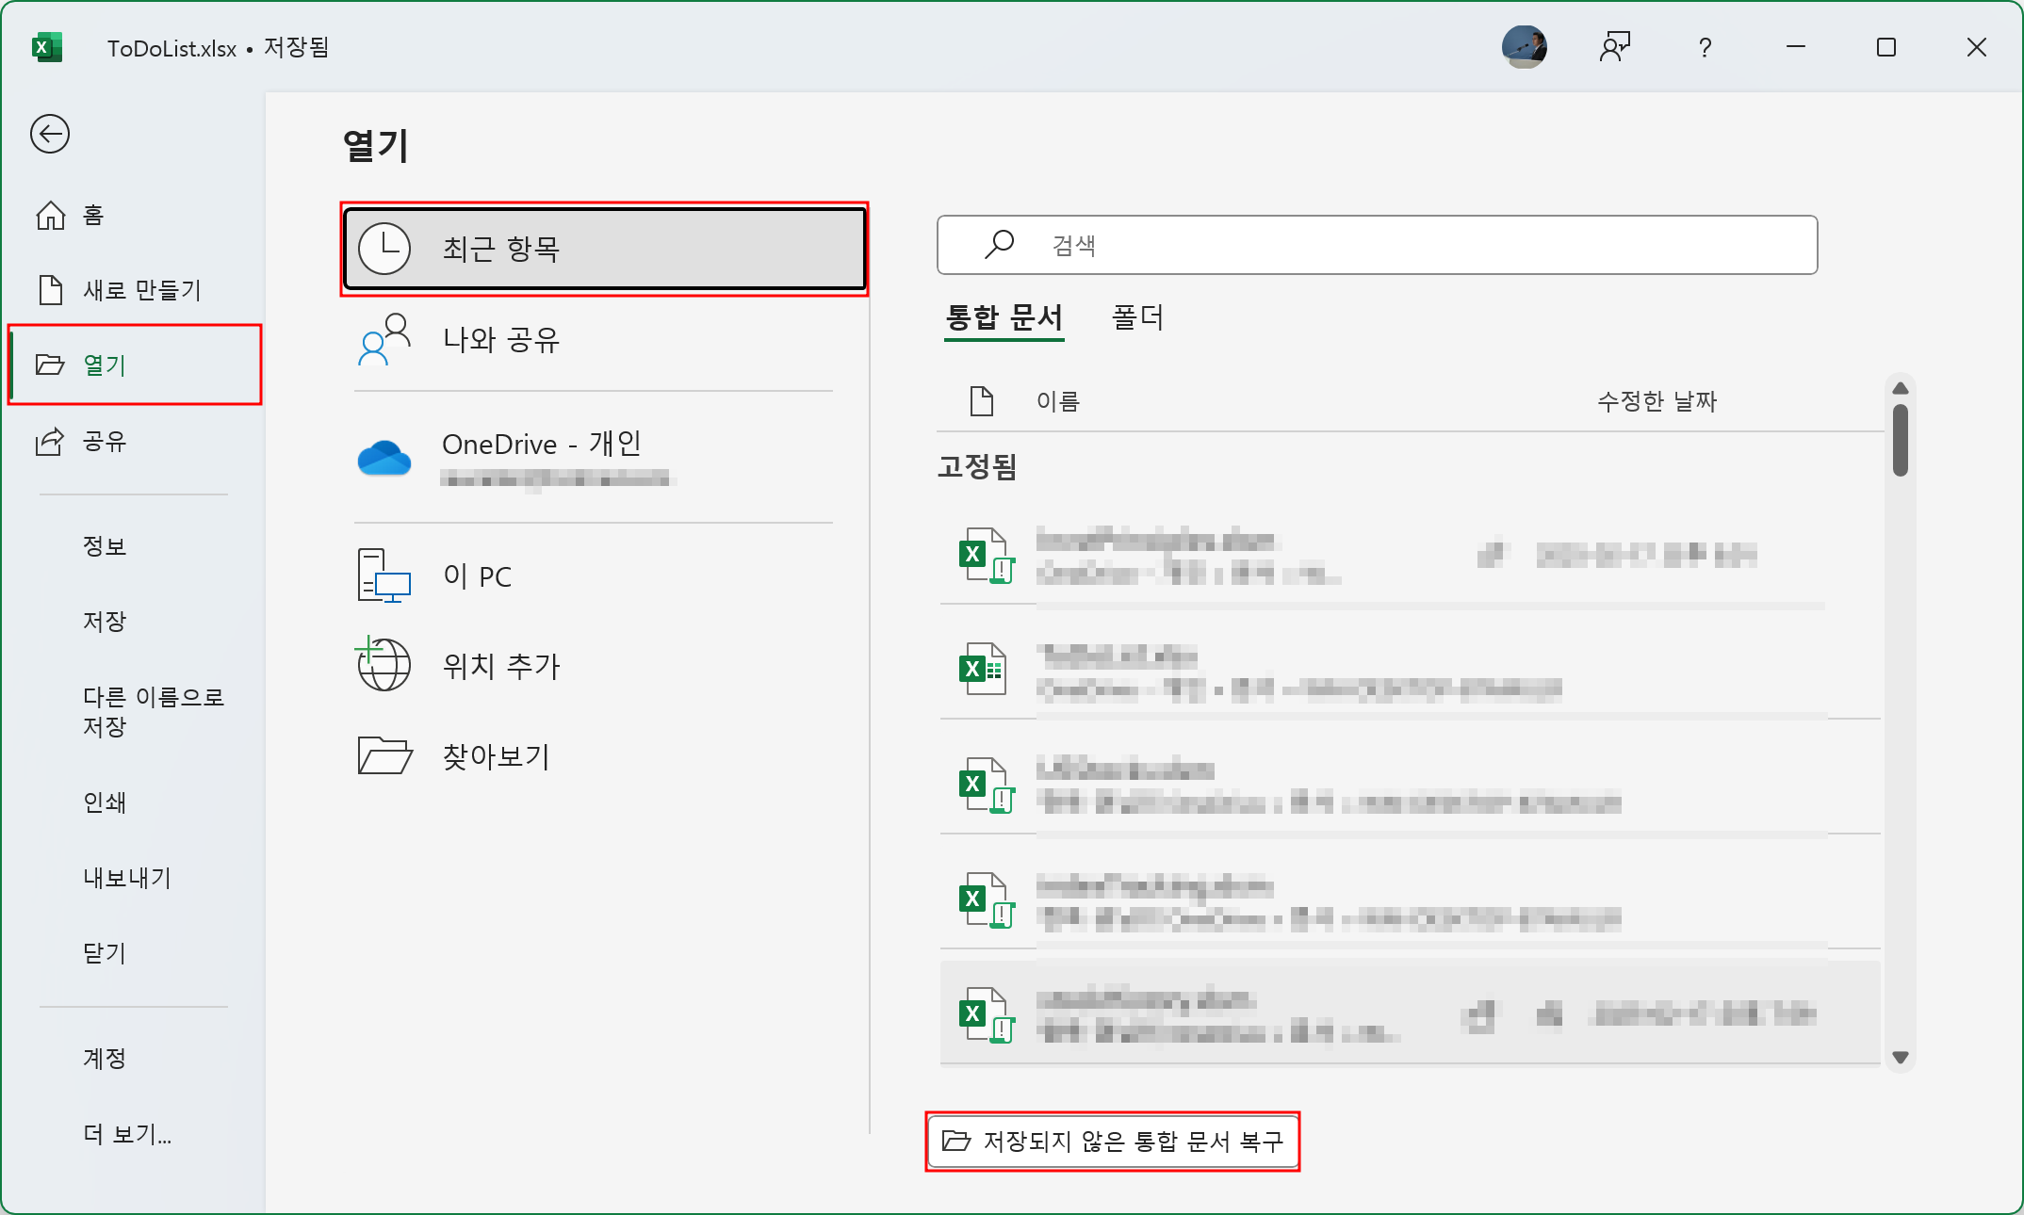Open 찾아보기 browse folder
Image resolution: width=2024 pixels, height=1215 pixels.
click(496, 756)
